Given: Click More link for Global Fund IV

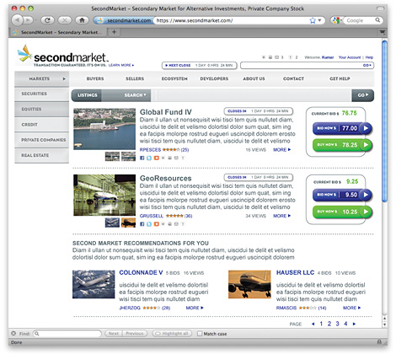Looking at the screenshot, I should pos(281,150).
